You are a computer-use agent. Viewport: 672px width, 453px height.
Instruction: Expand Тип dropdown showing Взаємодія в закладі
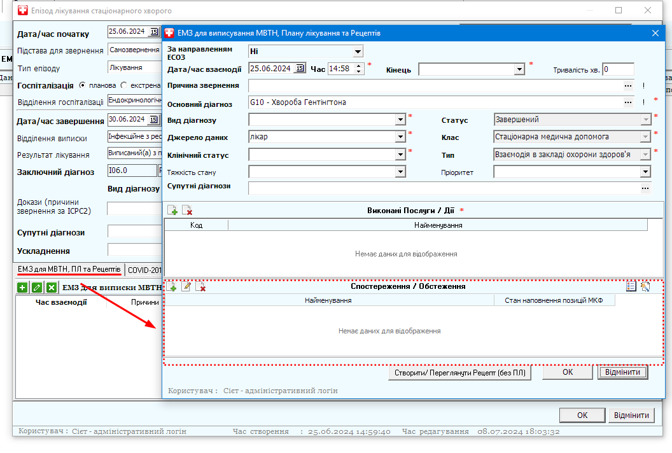pyautogui.click(x=645, y=154)
